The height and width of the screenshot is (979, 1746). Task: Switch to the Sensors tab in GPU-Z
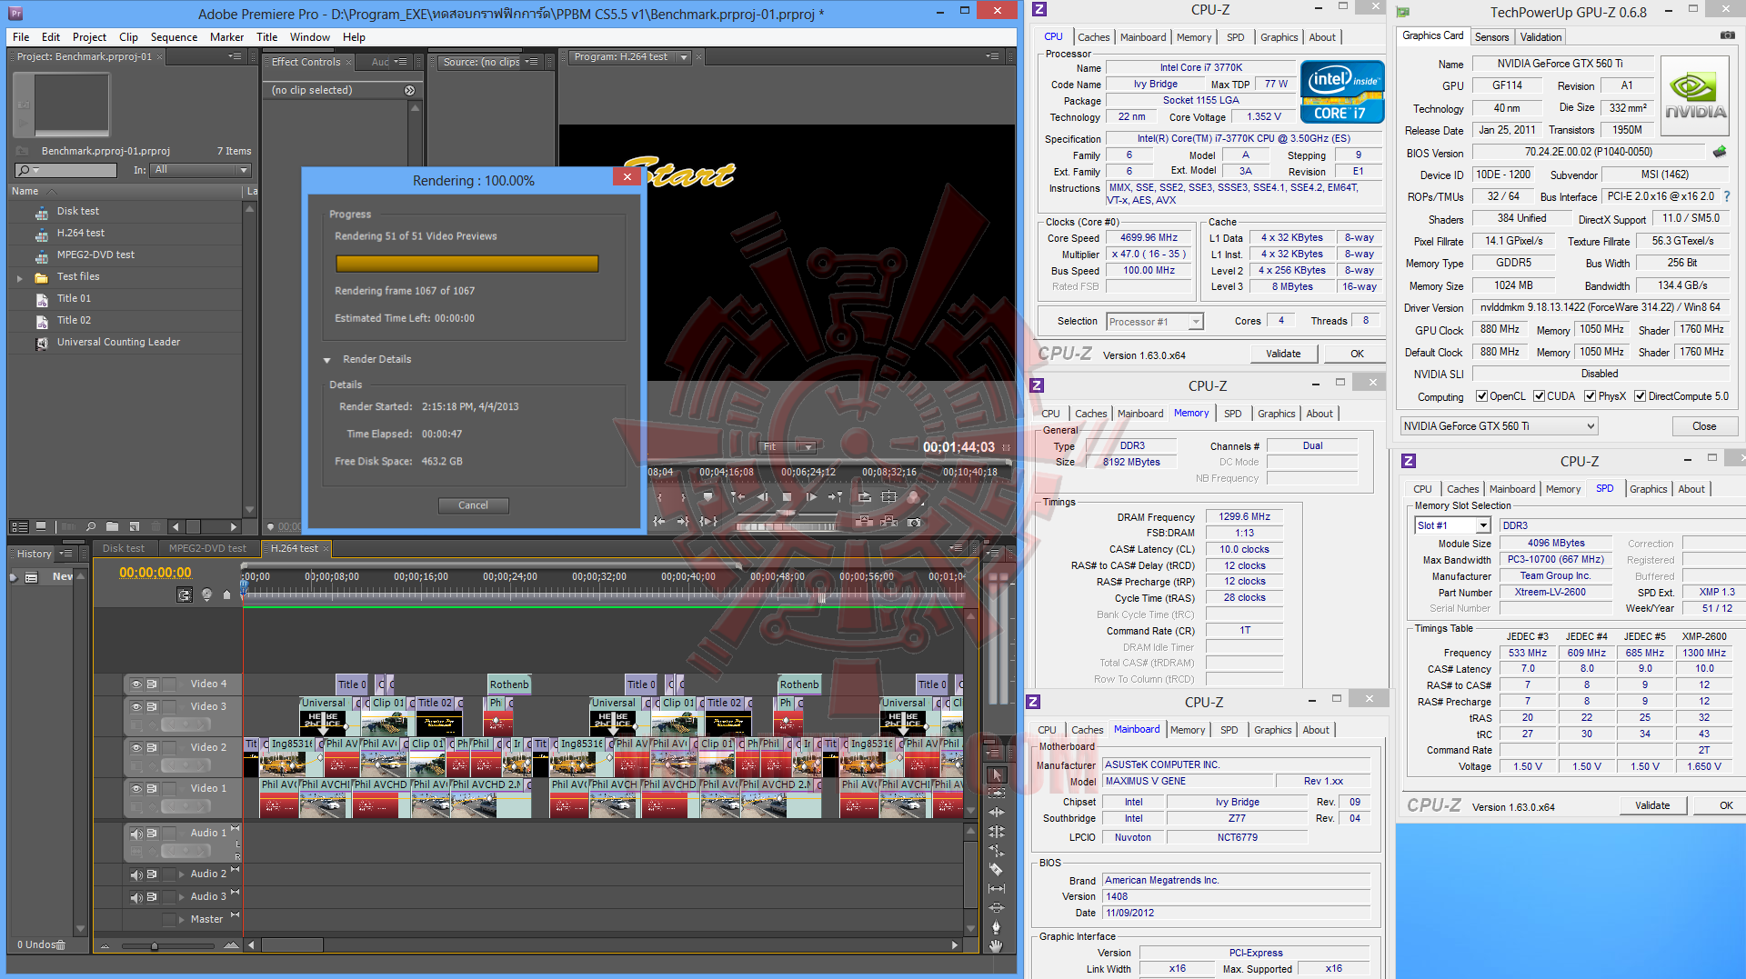tap(1491, 37)
